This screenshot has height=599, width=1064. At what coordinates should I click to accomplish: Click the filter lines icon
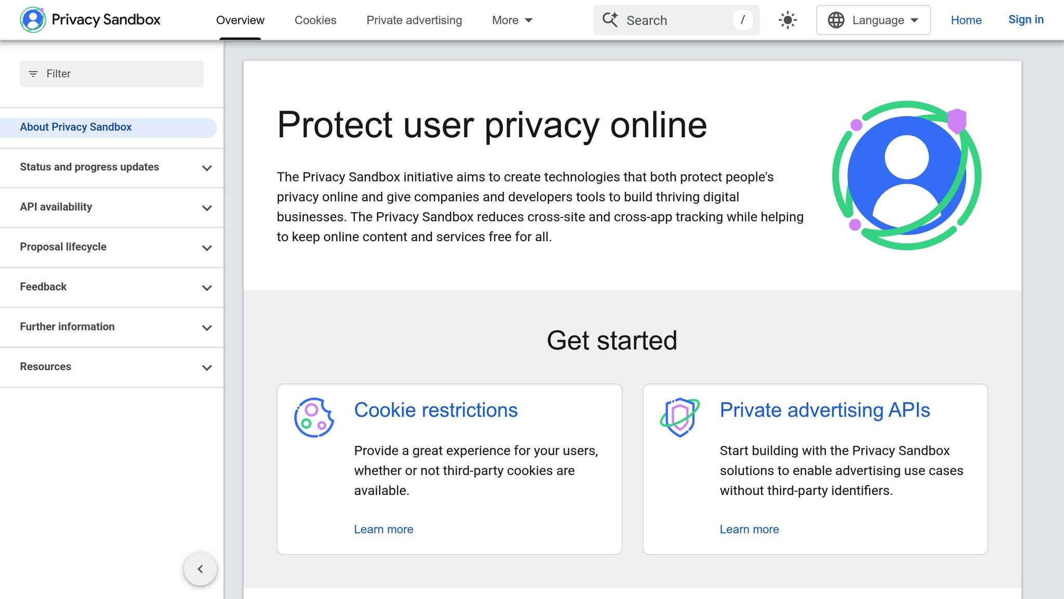click(33, 74)
